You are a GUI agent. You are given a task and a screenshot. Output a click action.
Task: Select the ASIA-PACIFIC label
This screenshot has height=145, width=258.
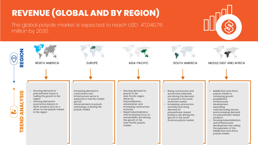(138, 63)
